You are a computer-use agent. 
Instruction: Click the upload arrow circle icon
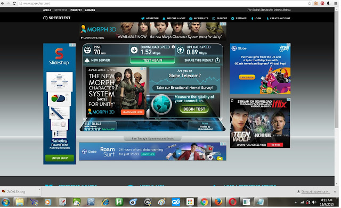tap(180, 50)
